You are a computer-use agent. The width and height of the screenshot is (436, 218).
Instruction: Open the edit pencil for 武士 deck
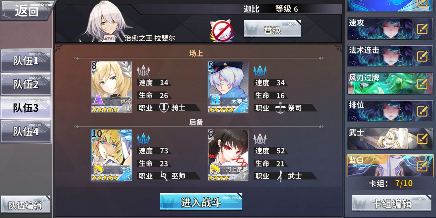tap(422, 138)
